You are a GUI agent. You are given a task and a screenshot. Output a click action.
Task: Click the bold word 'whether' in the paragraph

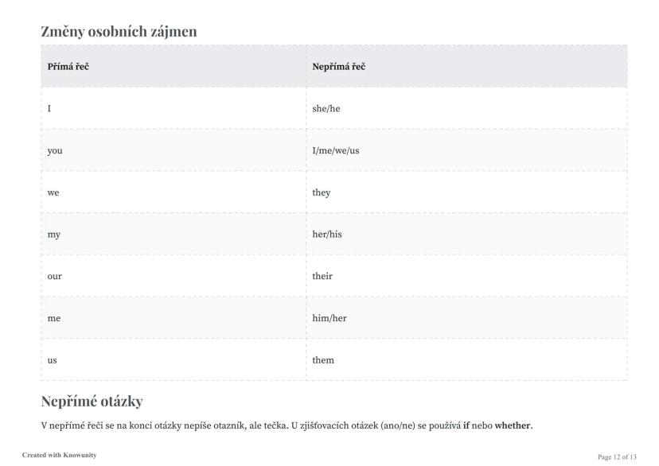[x=513, y=425]
